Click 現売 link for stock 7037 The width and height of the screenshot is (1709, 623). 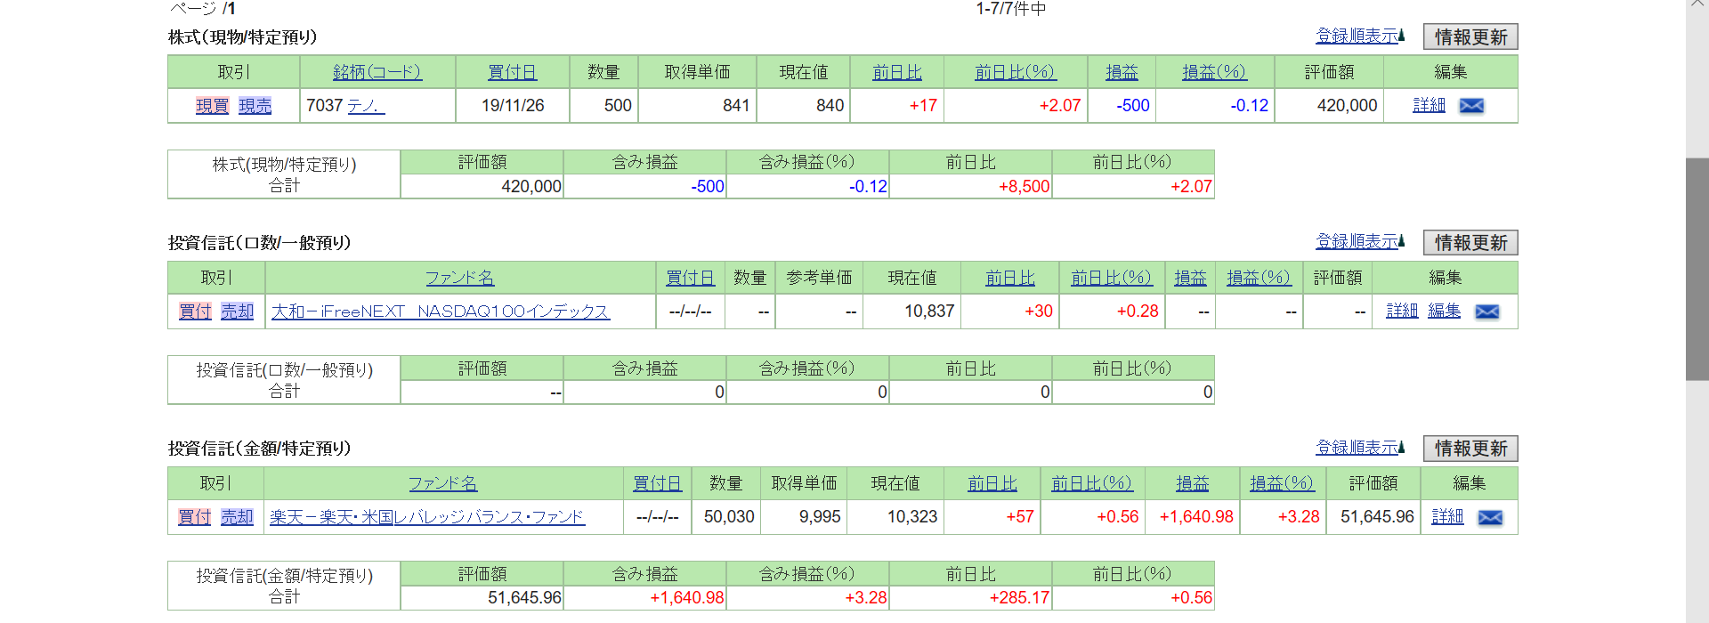(x=255, y=106)
